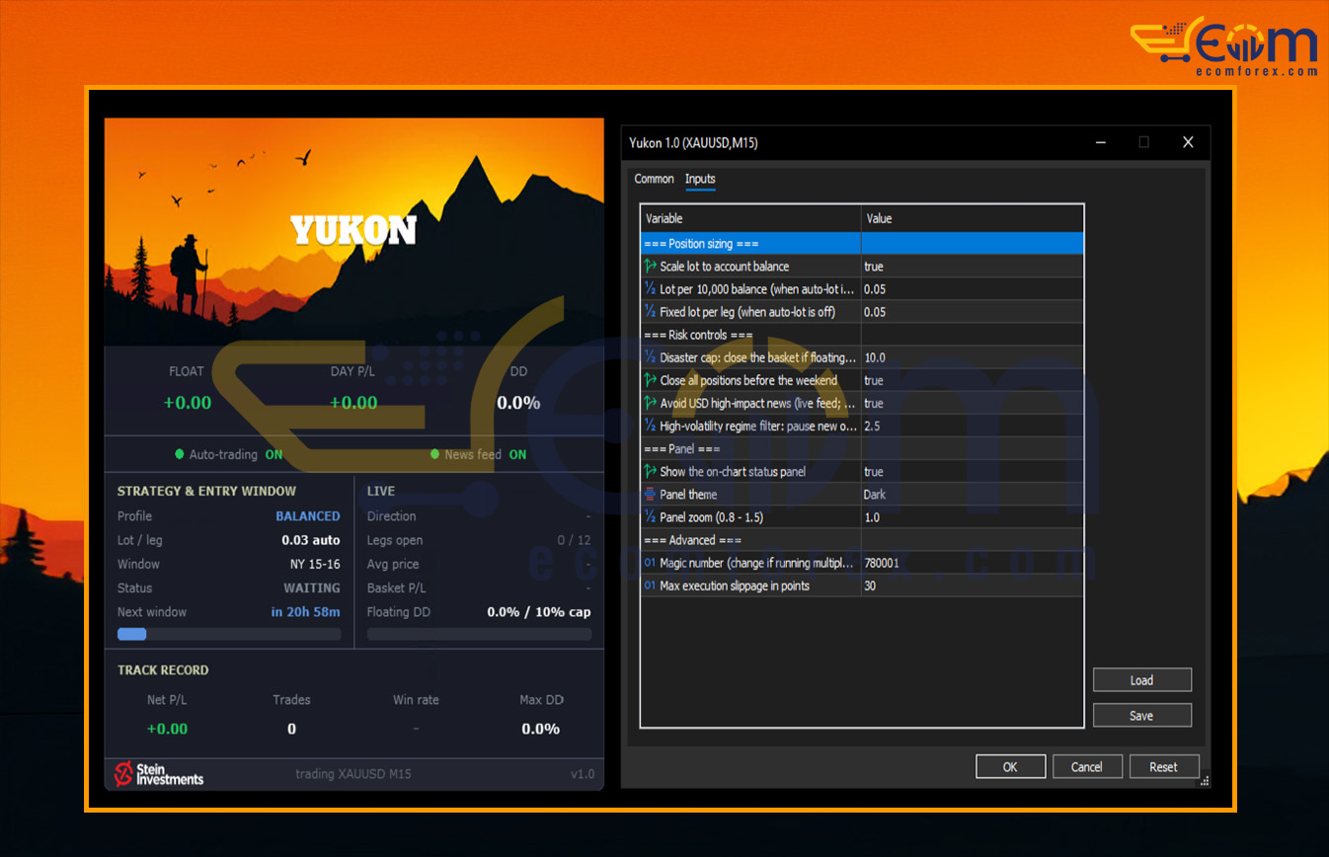
Task: Click the WAITING status value
Action: 312,587
